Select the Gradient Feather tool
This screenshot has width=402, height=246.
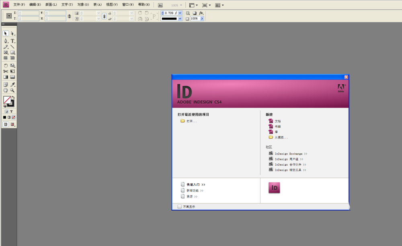12,77
